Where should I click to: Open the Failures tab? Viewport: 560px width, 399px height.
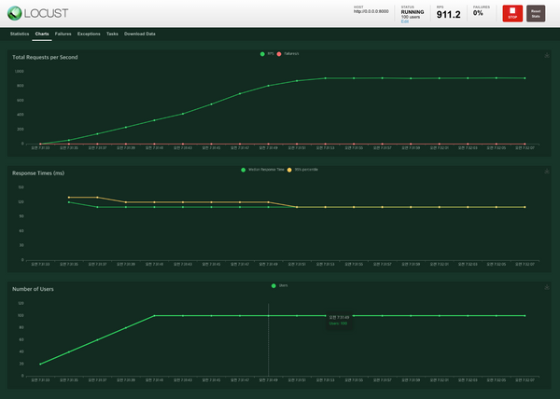[x=63, y=33]
